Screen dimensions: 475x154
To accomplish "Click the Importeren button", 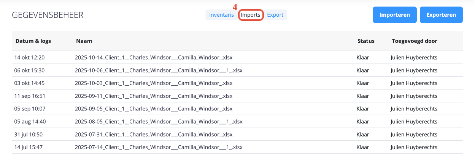I will pyautogui.click(x=395, y=15).
